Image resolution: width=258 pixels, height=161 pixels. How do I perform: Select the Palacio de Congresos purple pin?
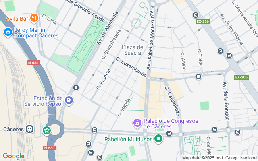(x=137, y=123)
